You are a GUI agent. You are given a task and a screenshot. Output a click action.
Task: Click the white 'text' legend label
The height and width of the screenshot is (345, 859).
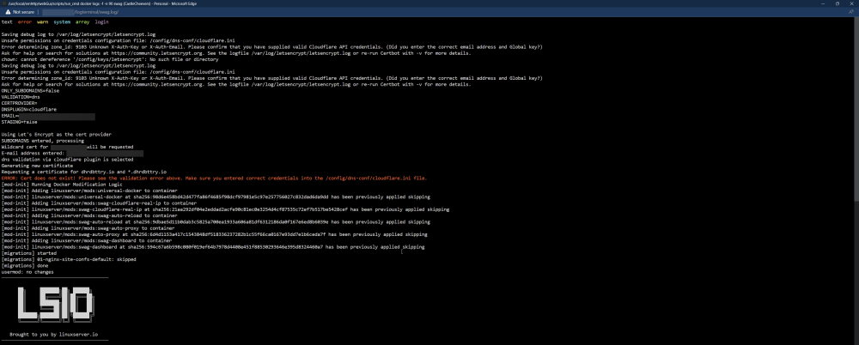click(x=7, y=22)
